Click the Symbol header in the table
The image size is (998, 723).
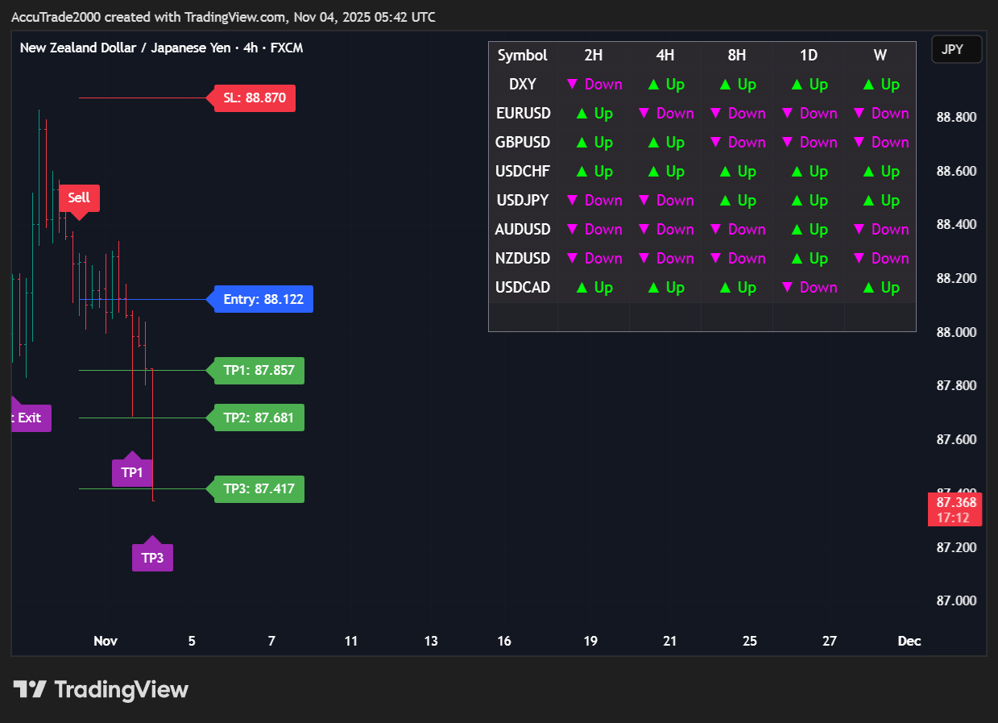click(x=522, y=56)
